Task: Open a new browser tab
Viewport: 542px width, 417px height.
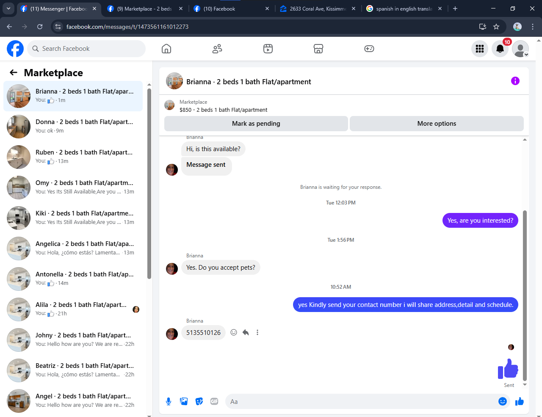Action: (x=455, y=8)
